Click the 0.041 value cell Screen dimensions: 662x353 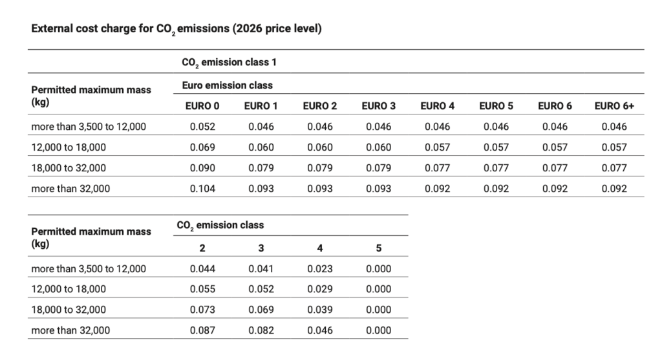click(x=261, y=269)
